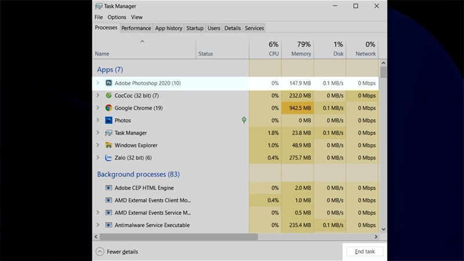464x261 pixels.
Task: Click the green leaf suspended status icon
Action: [x=244, y=120]
